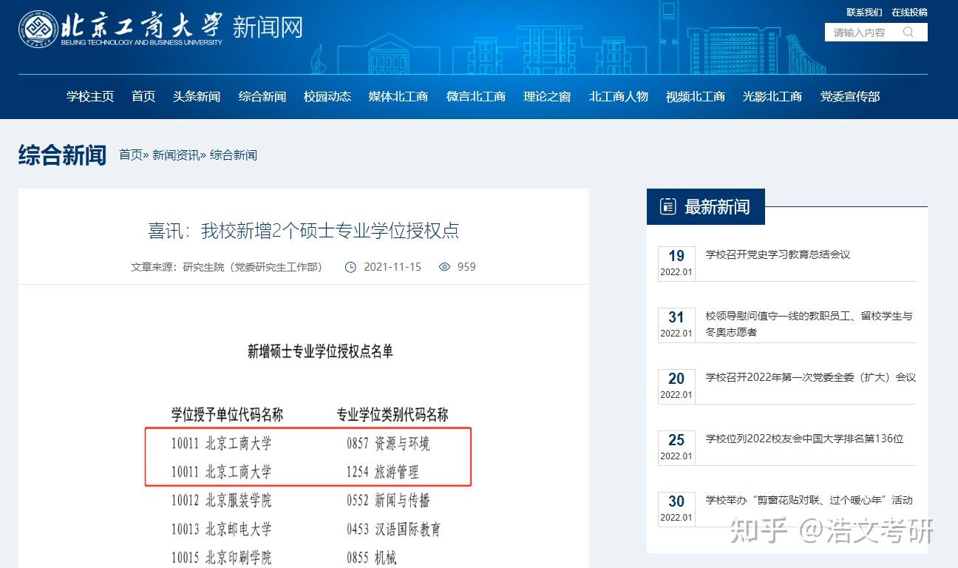The height and width of the screenshot is (568, 958).
Task: Click the eye view-count icon
Action: [x=444, y=266]
